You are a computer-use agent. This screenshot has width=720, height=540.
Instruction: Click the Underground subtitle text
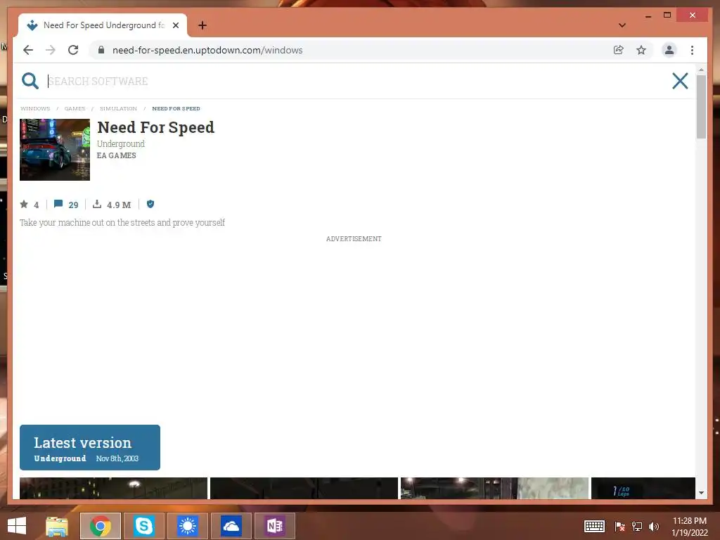tap(121, 143)
